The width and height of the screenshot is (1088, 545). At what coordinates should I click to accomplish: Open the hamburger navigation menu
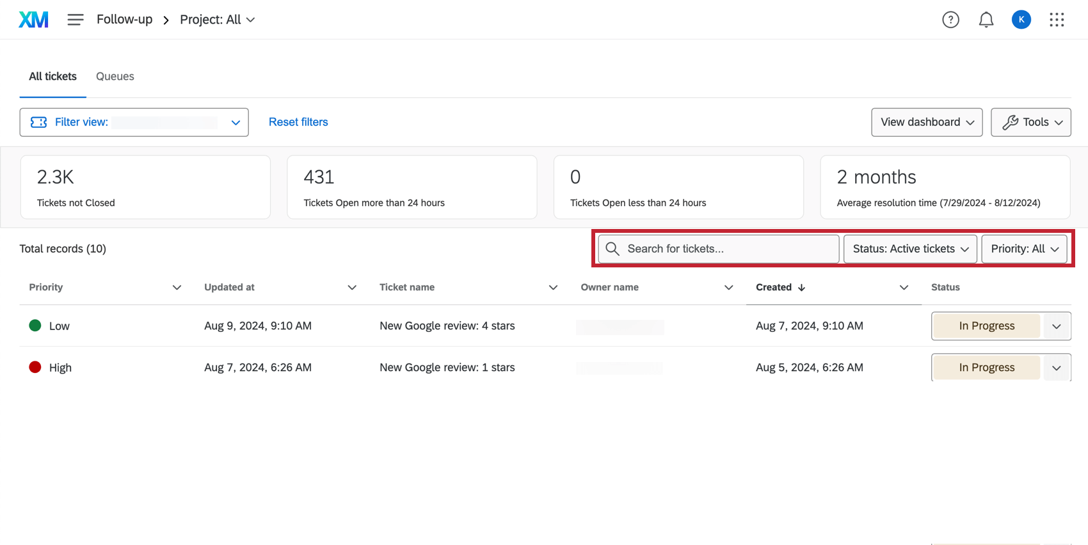click(76, 20)
